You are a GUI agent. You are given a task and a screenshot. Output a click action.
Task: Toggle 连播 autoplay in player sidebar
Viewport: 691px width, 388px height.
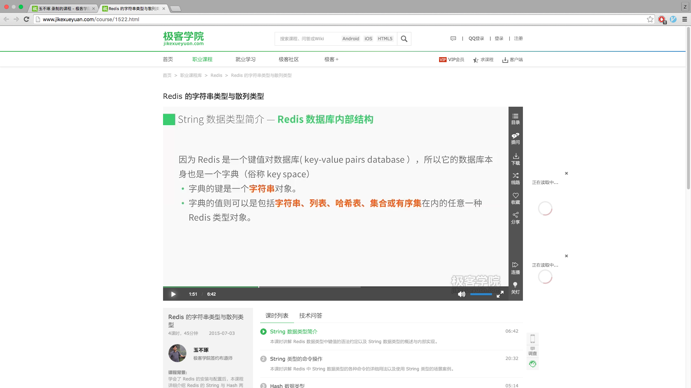(515, 268)
